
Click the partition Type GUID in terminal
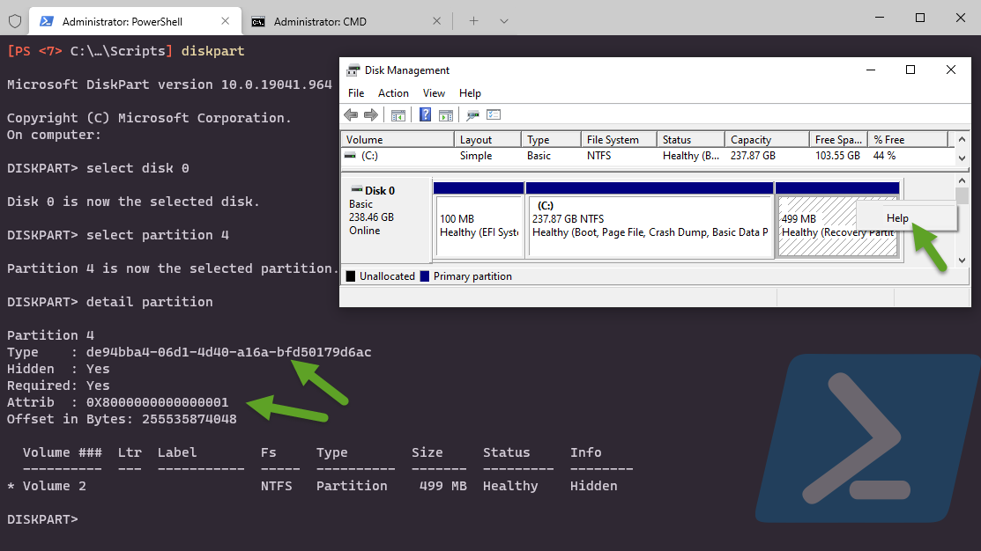coord(229,352)
